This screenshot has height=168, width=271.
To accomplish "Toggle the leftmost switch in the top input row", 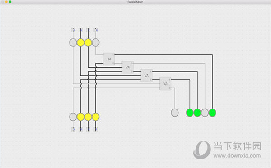I will (73, 30).
